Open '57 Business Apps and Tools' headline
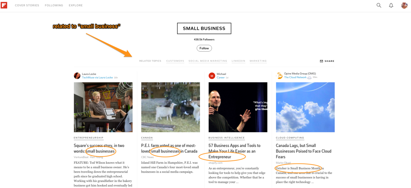 pos(234,151)
